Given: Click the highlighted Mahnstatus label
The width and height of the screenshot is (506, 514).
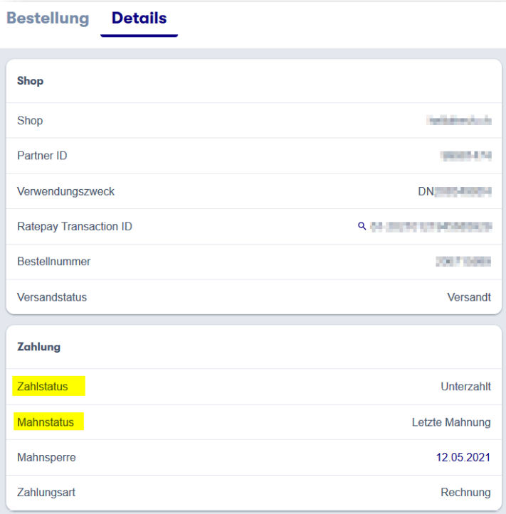Looking at the screenshot, I should [46, 422].
